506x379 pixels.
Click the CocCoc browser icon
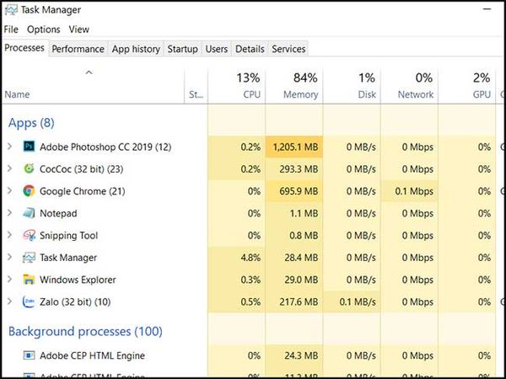28,169
